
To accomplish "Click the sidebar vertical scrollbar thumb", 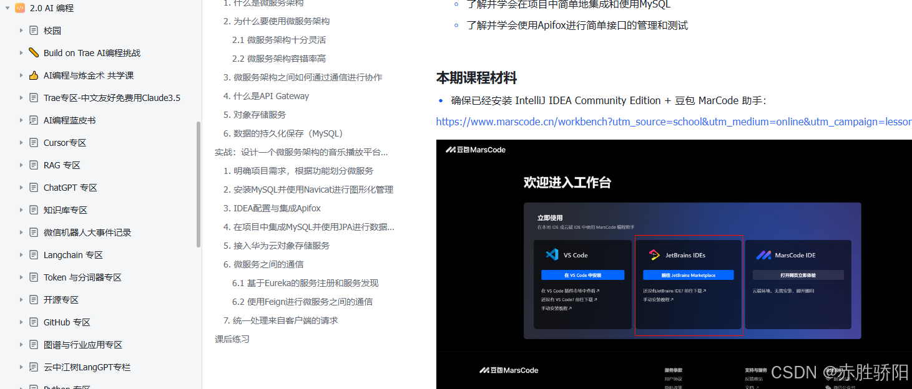I will [x=199, y=185].
